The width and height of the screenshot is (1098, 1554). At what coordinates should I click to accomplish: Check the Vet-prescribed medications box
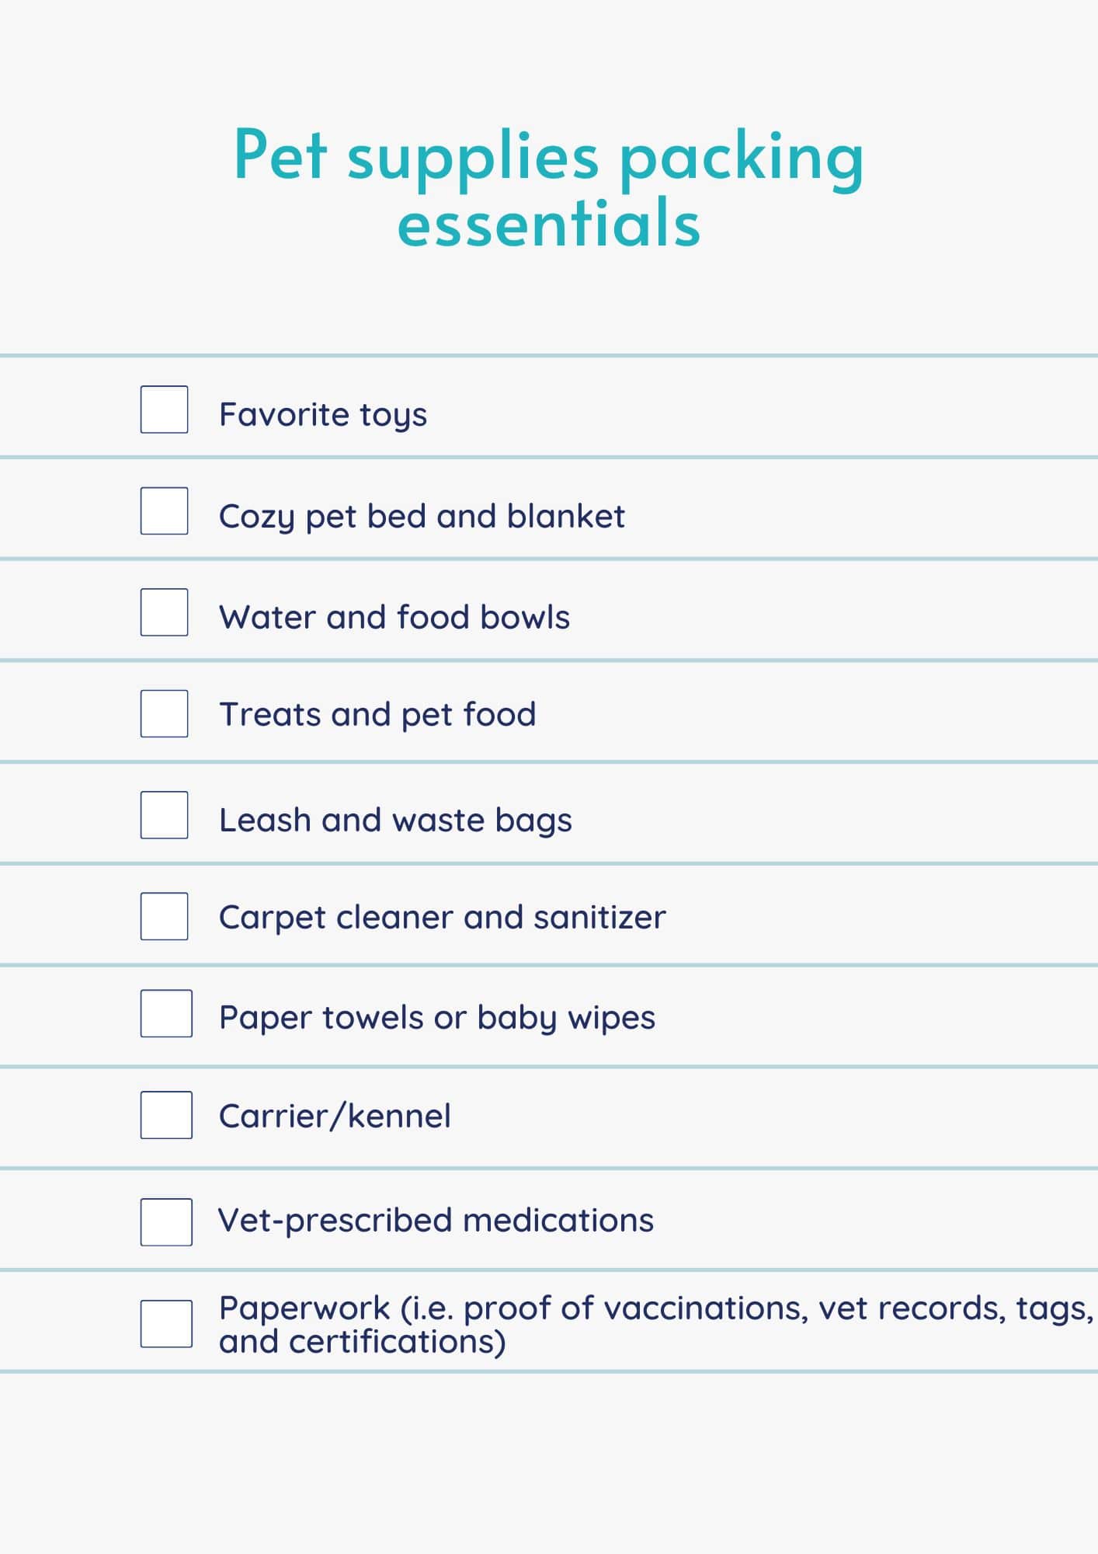coord(166,1222)
